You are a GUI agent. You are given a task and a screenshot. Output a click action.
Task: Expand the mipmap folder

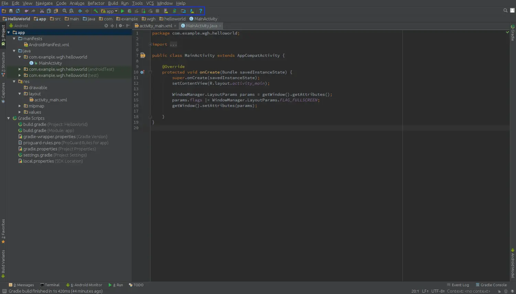point(20,106)
